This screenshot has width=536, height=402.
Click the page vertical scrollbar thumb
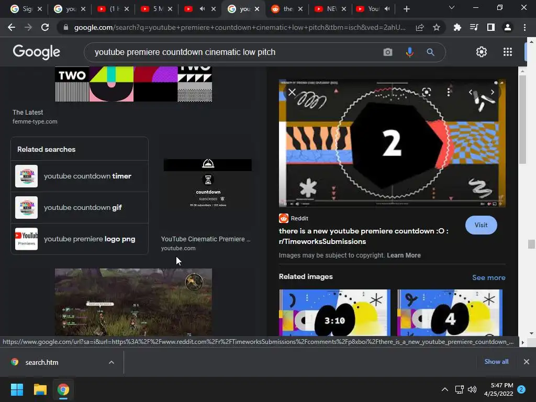(x=531, y=244)
